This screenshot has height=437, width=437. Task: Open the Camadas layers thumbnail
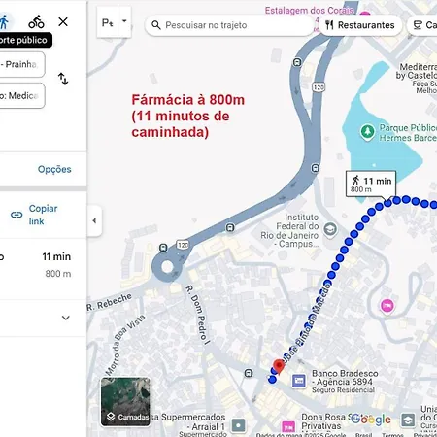pos(125,402)
